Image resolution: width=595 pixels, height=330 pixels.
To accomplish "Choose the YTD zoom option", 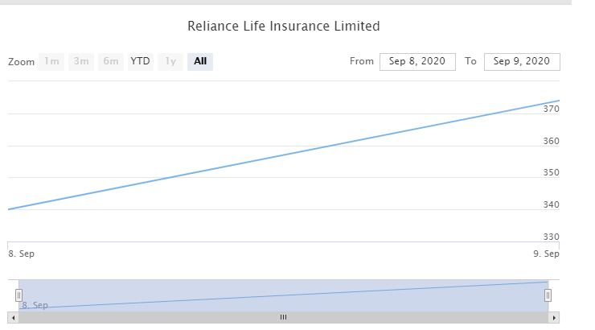I will point(141,61).
